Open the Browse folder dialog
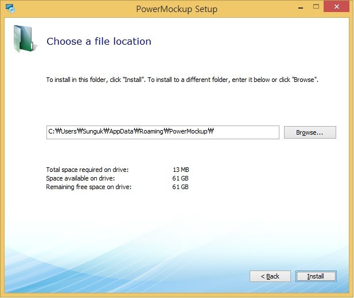This screenshot has height=298, width=354. pos(310,132)
